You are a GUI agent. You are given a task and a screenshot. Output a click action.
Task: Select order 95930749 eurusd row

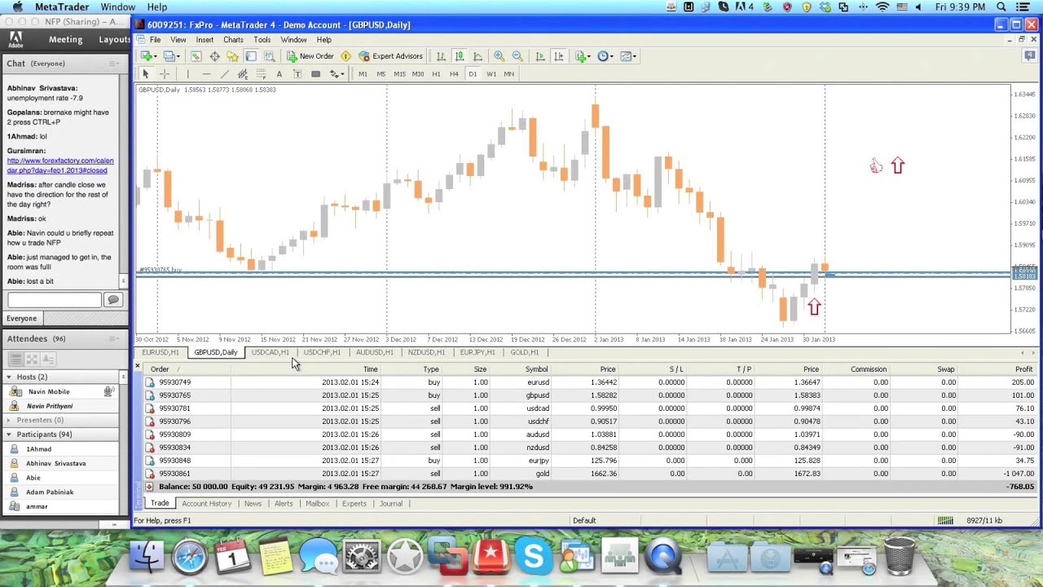click(x=590, y=382)
